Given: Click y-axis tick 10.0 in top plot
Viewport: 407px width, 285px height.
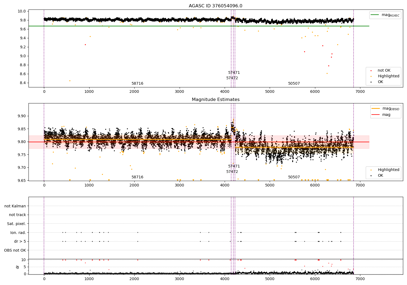Looking at the screenshot, I should (22, 11).
